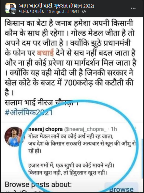Click the Browse button
This screenshot has height=193, width=144.
[121, 189]
